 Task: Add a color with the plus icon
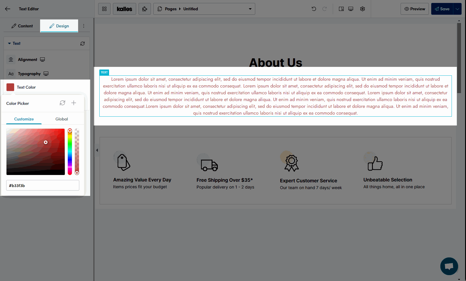pos(74,103)
